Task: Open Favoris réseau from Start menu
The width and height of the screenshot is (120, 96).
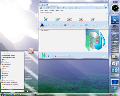Action: click(x=28, y=68)
